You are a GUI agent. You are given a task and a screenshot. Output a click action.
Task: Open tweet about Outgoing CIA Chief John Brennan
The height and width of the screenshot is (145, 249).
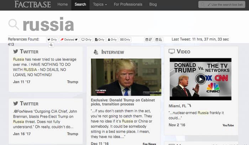pos(45,119)
